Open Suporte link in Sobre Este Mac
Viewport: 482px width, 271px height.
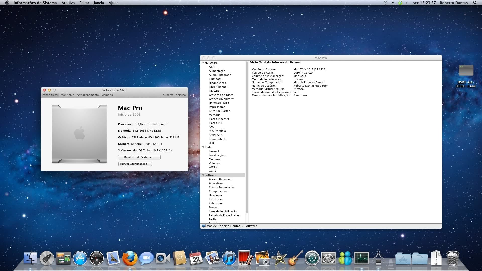pos(168,95)
